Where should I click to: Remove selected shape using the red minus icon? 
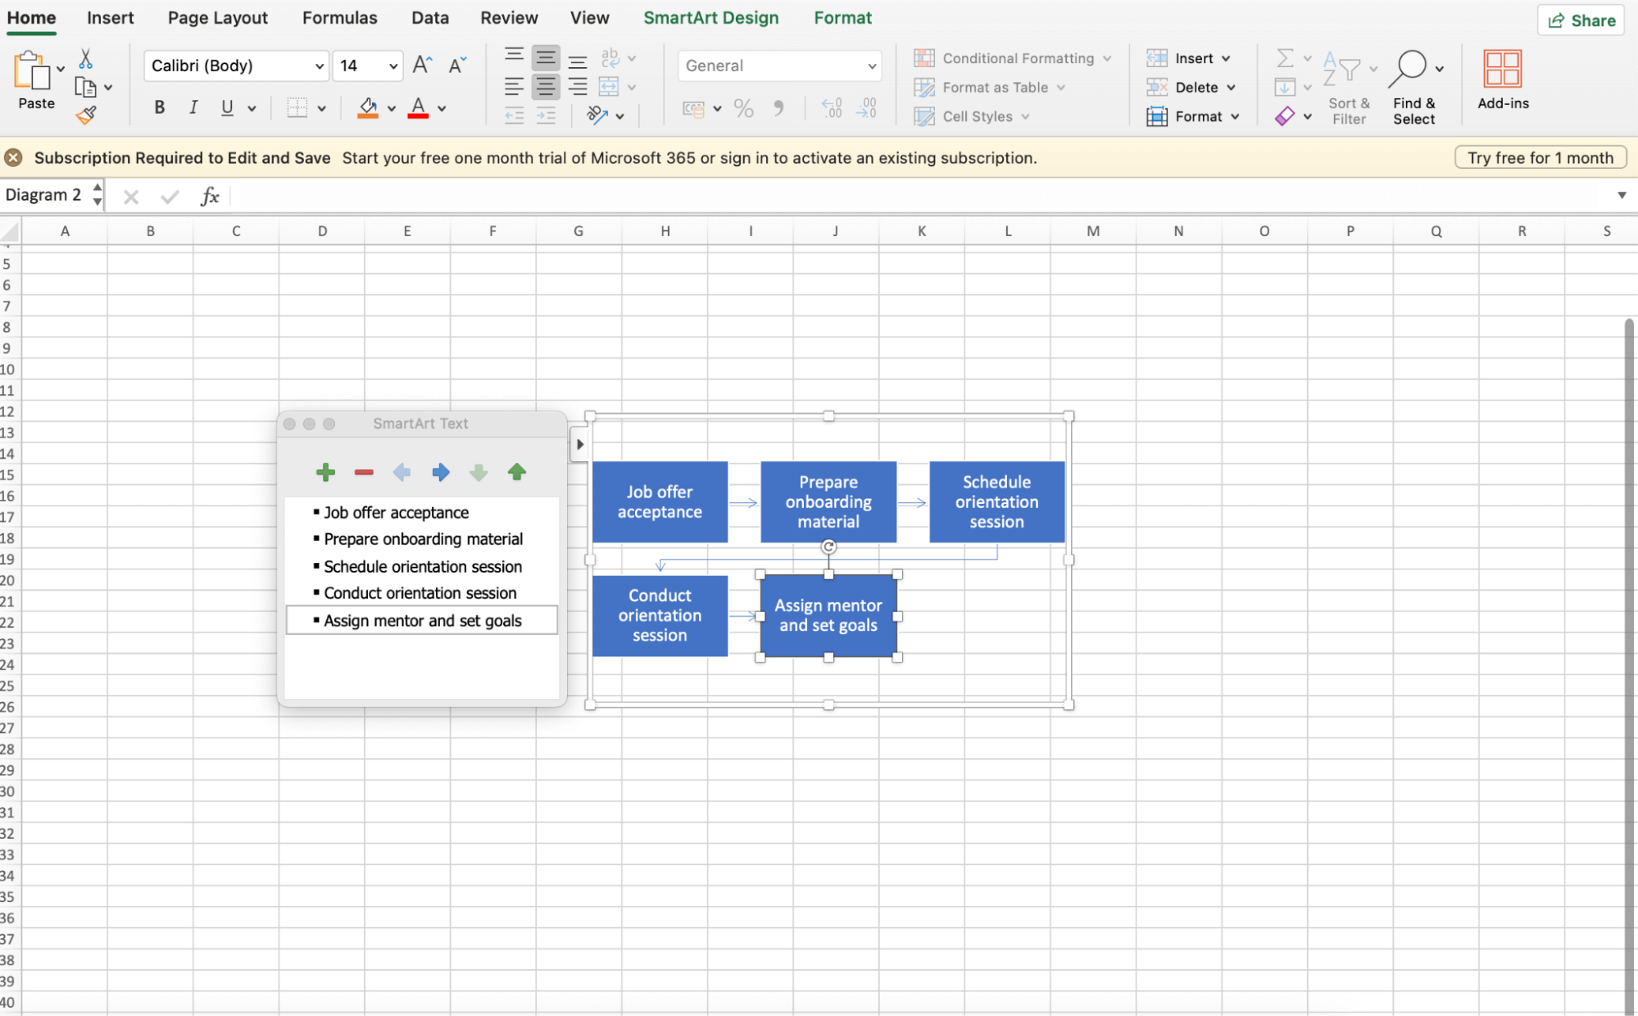(363, 472)
